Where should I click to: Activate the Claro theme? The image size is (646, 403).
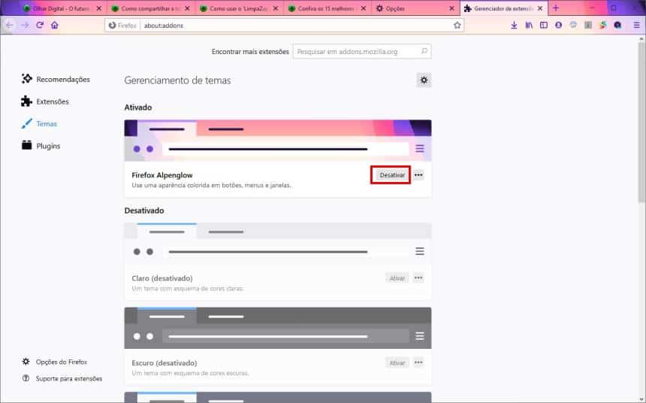pos(397,278)
